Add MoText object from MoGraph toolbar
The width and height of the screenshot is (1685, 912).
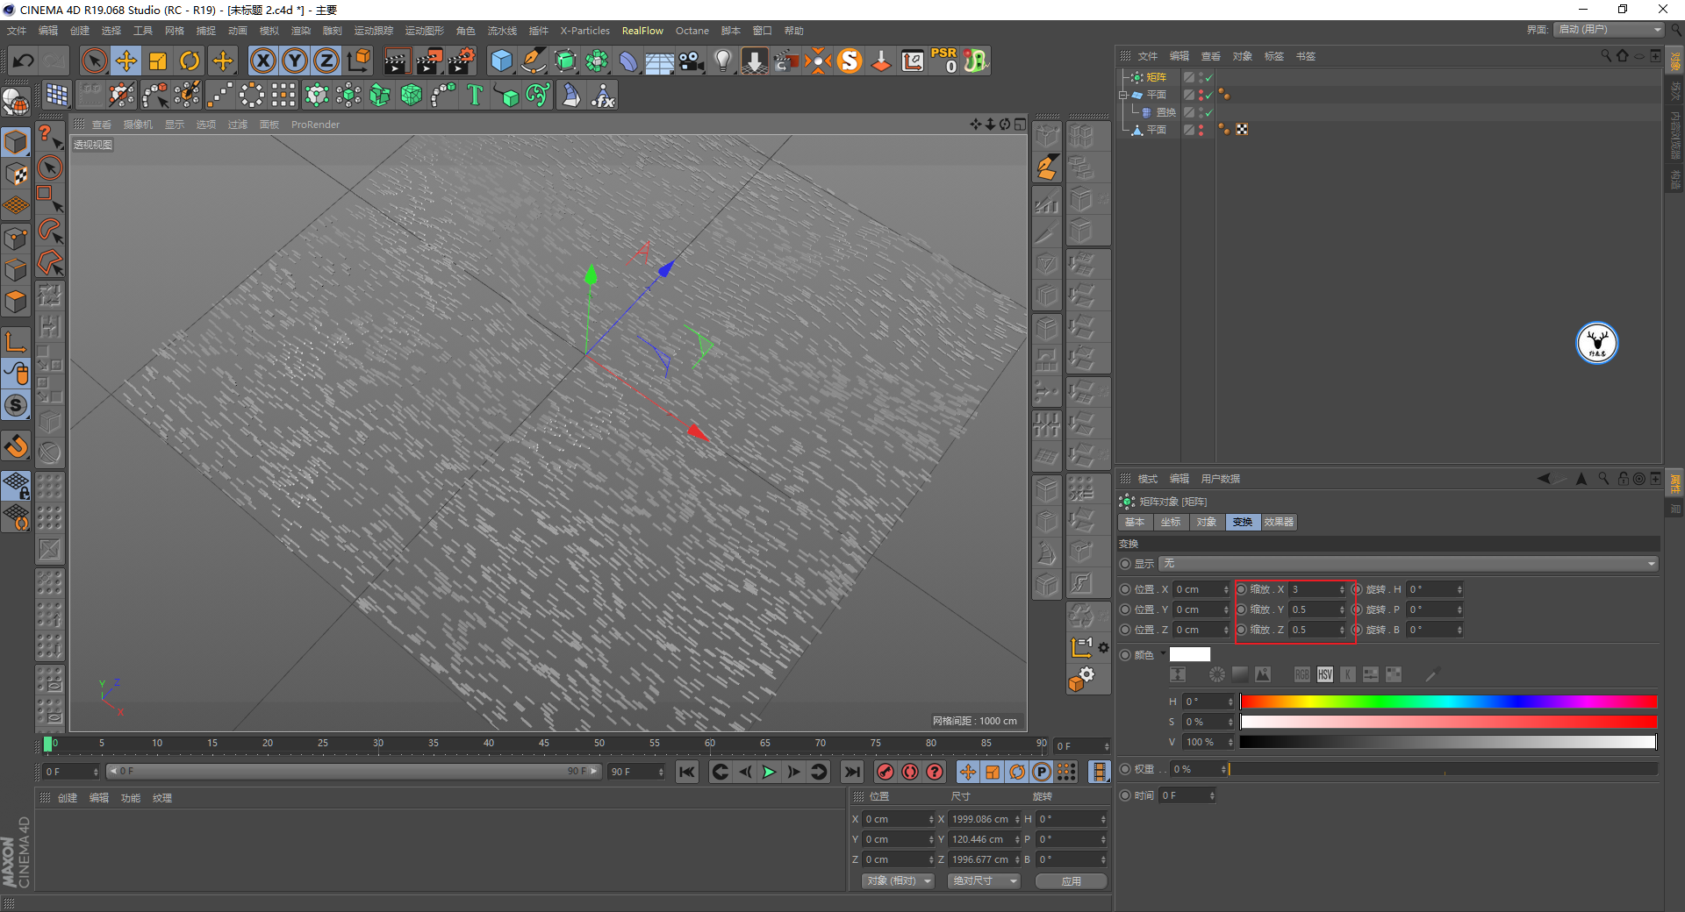click(x=475, y=95)
